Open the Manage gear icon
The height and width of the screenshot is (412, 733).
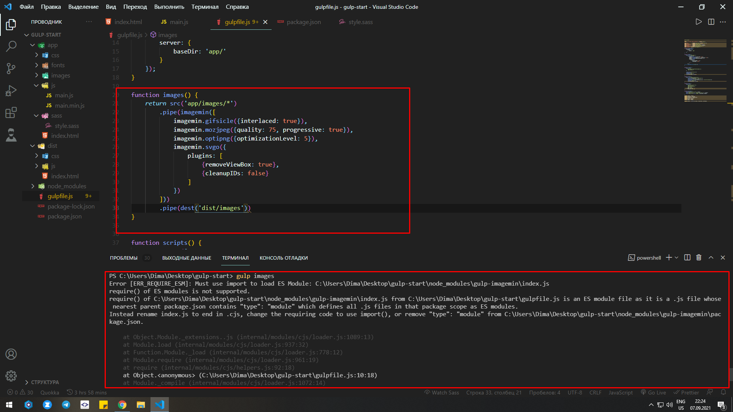[x=11, y=376]
